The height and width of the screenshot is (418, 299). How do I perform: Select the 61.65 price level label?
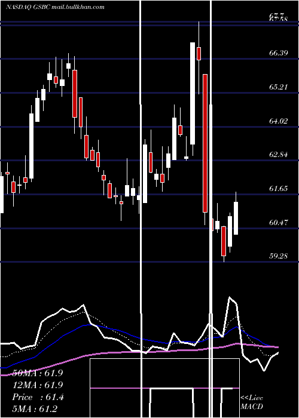(279, 189)
